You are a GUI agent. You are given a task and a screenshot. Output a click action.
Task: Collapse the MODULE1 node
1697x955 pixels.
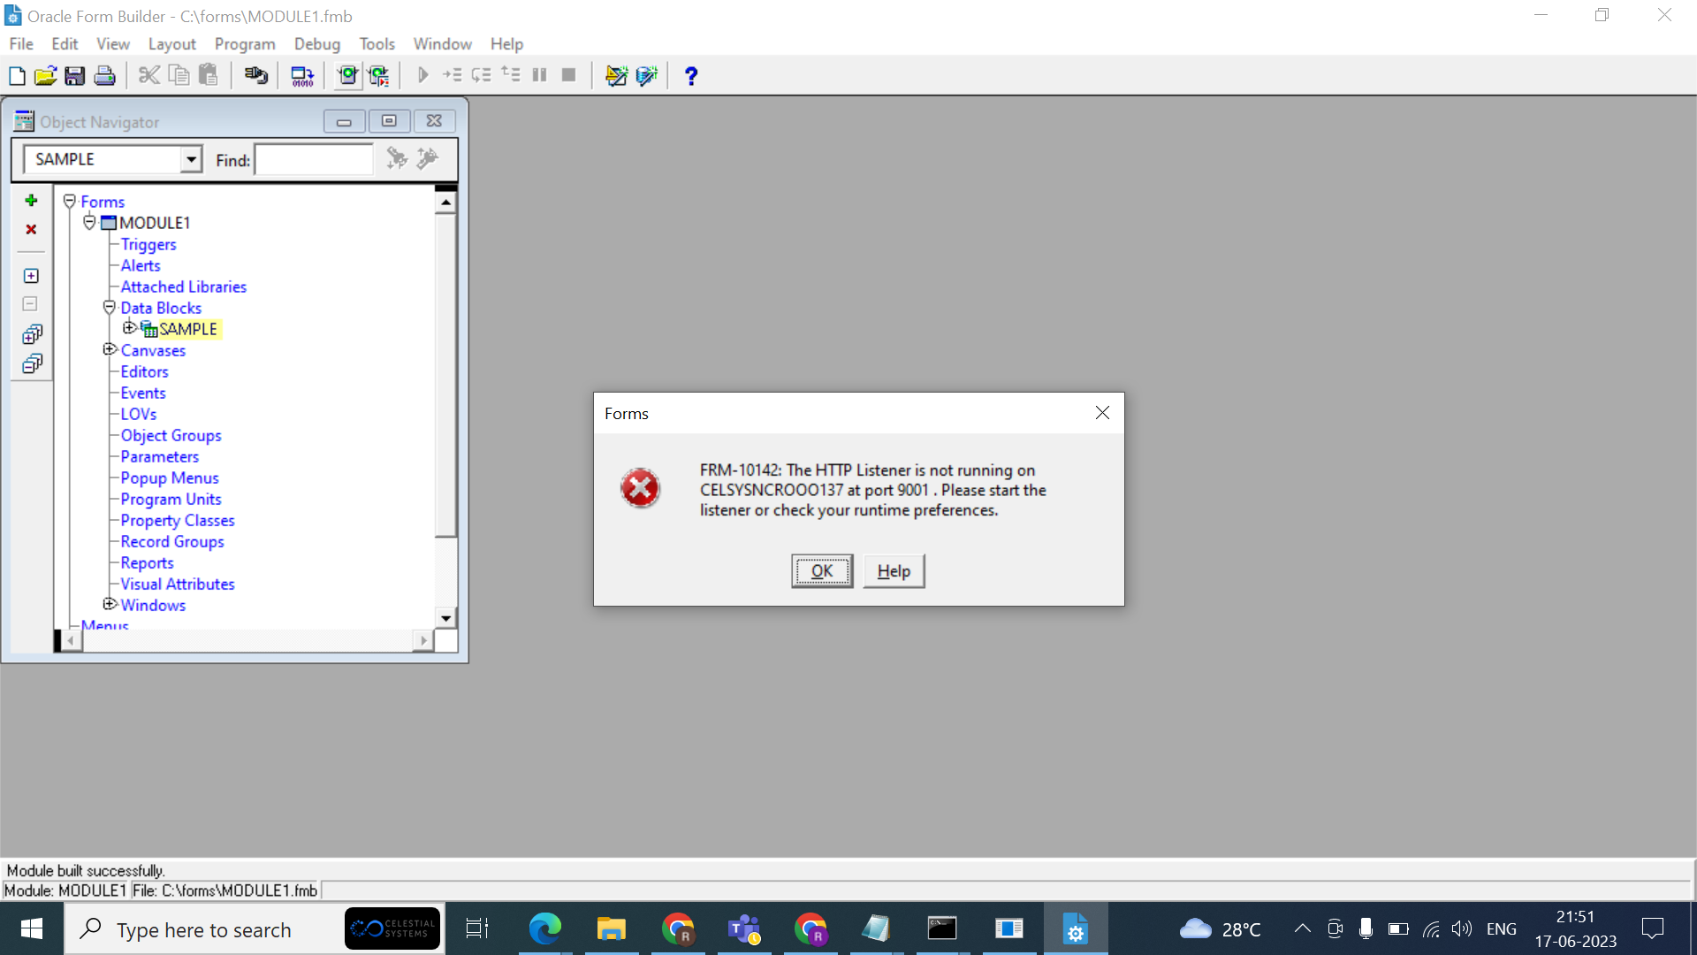[89, 222]
